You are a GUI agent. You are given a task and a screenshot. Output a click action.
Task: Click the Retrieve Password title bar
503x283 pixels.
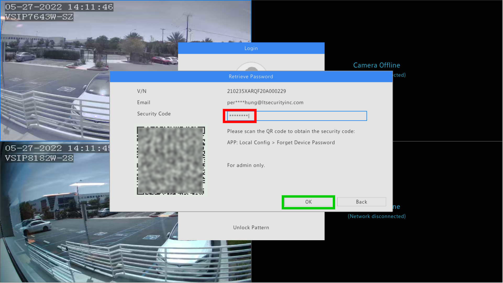click(x=251, y=77)
